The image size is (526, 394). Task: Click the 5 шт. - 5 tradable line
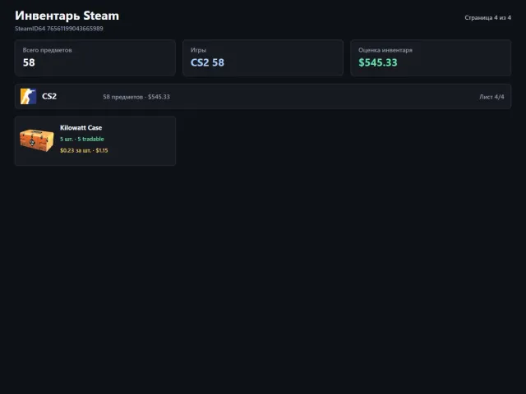point(82,139)
